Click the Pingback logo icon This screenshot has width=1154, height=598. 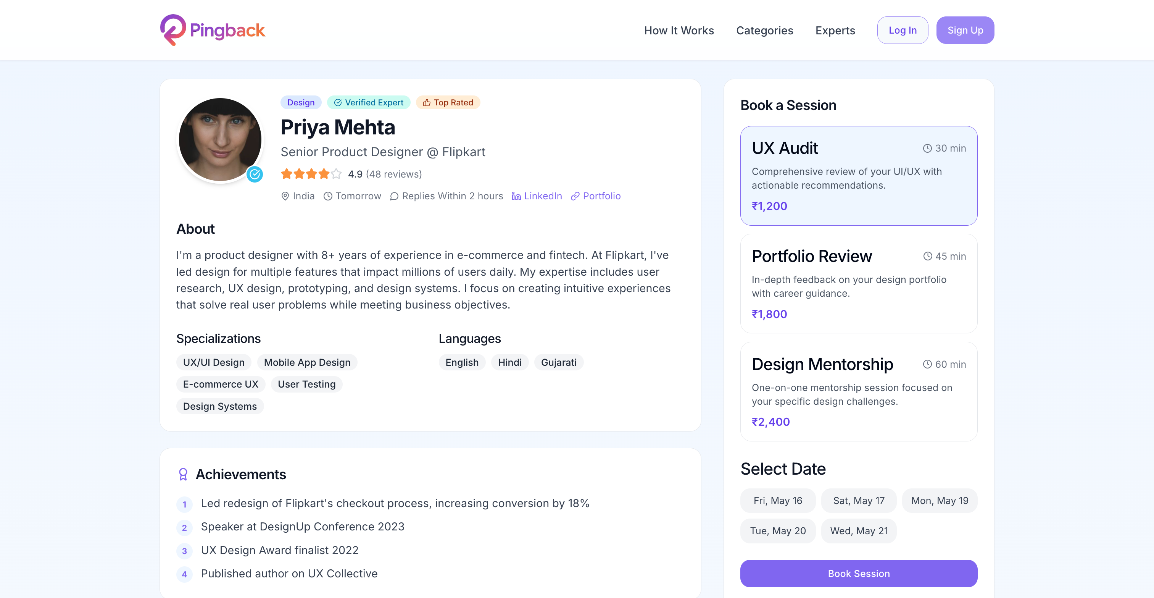(x=173, y=30)
